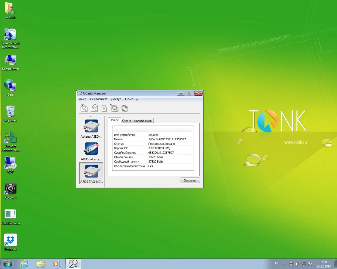337x269 pixels.
Task: Minimize the JaCarta Manager window
Action: point(181,93)
